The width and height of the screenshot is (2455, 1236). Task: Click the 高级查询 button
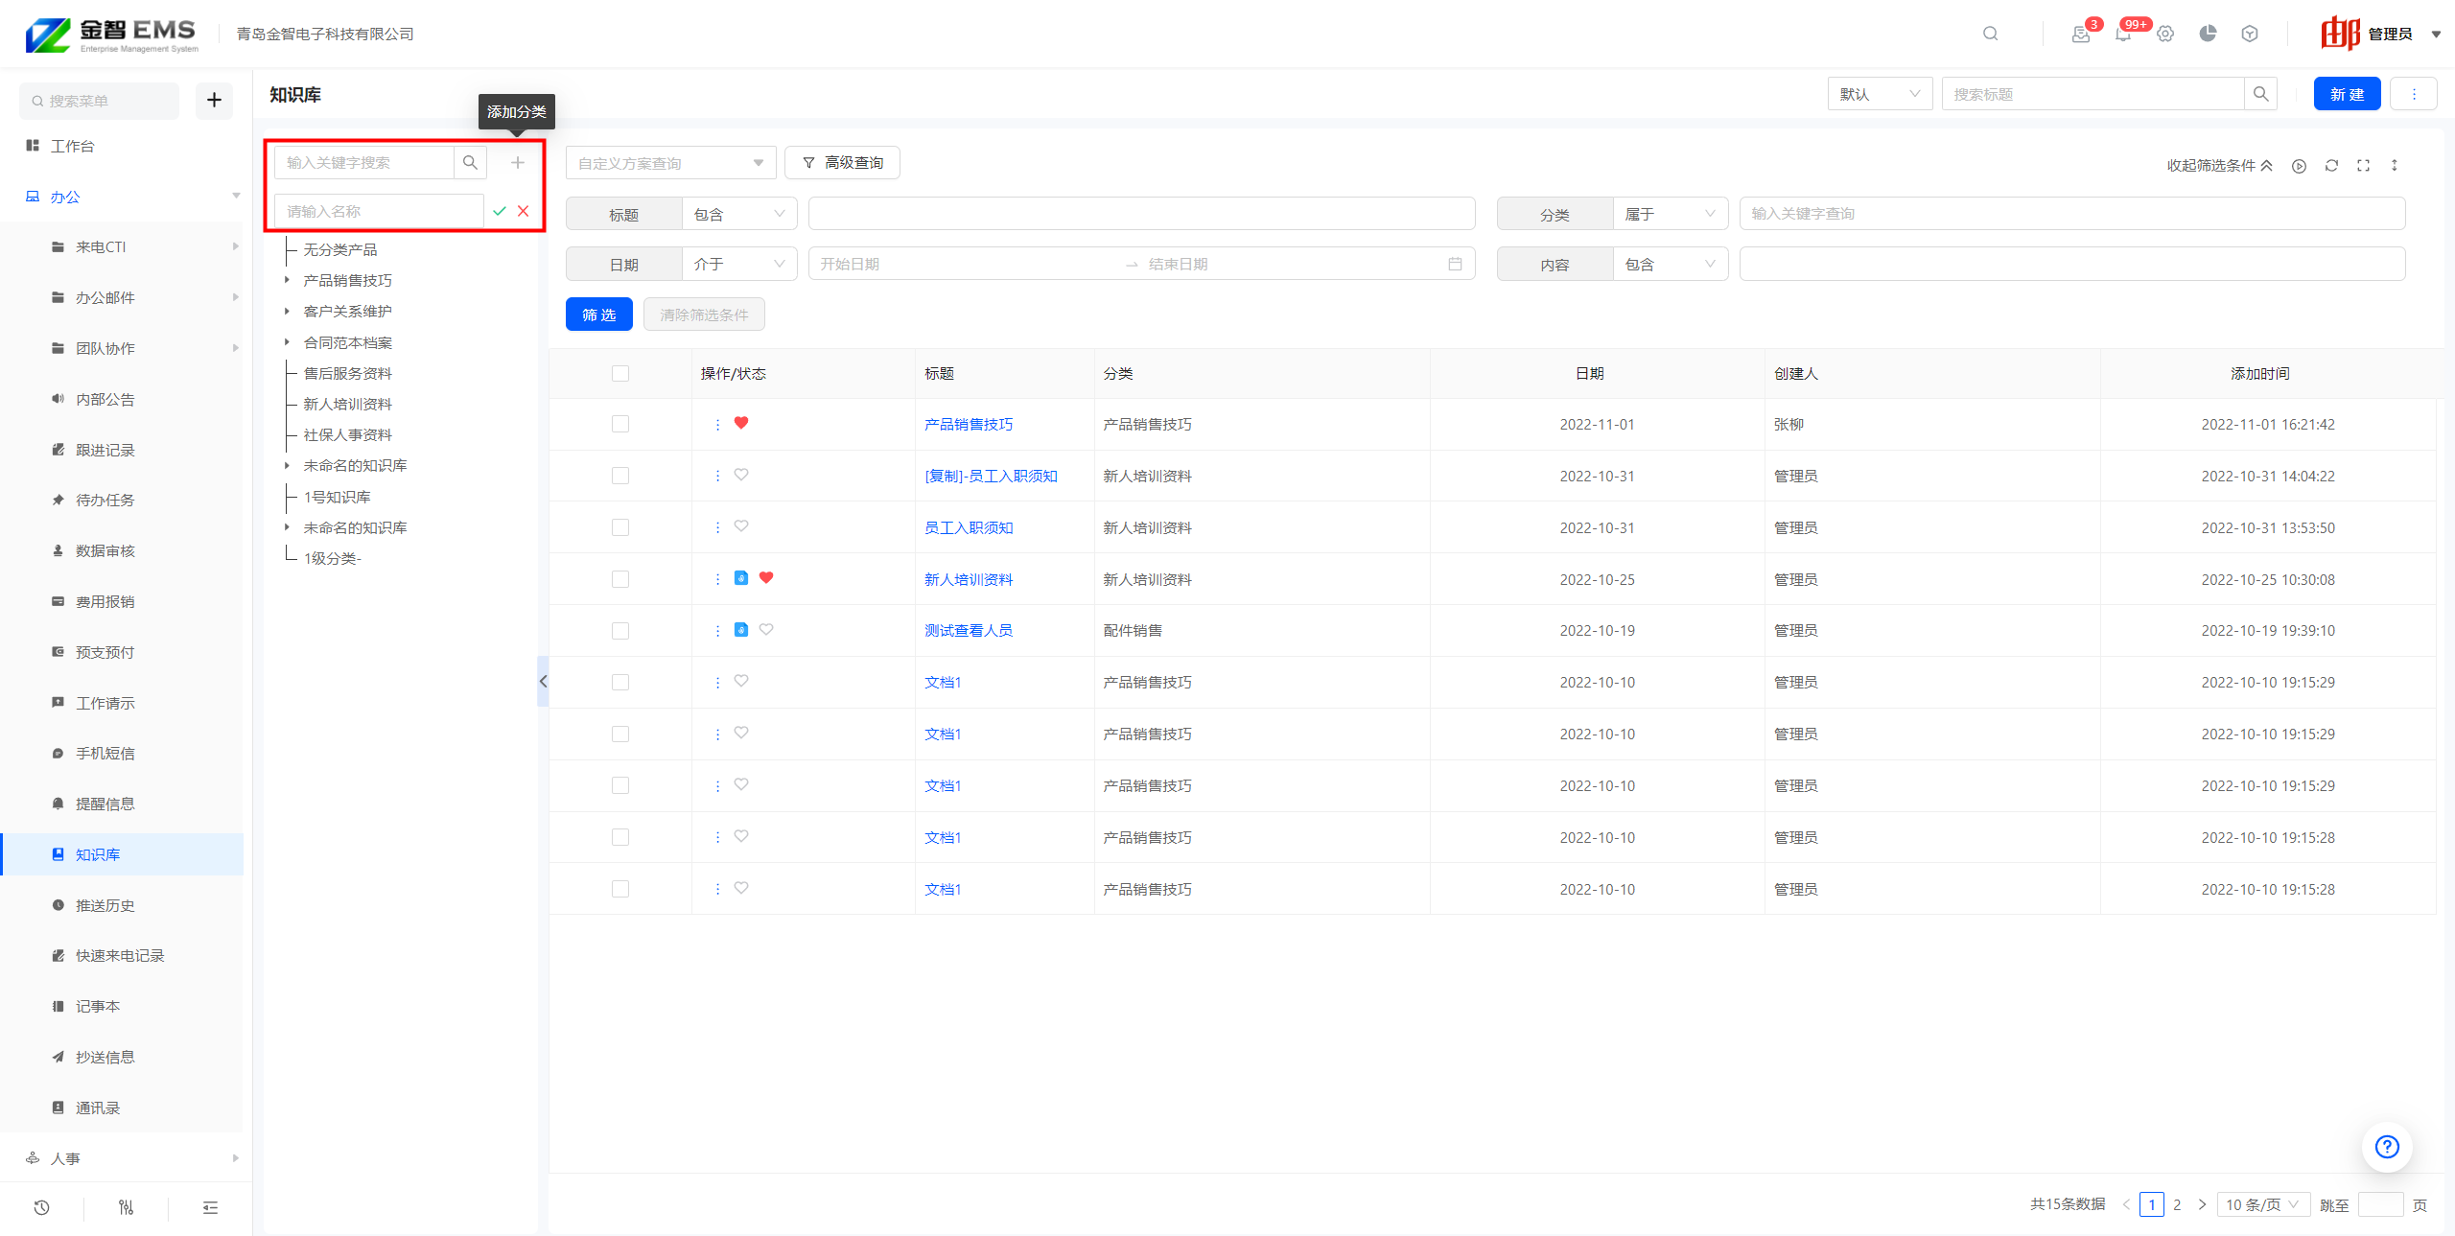point(842,163)
